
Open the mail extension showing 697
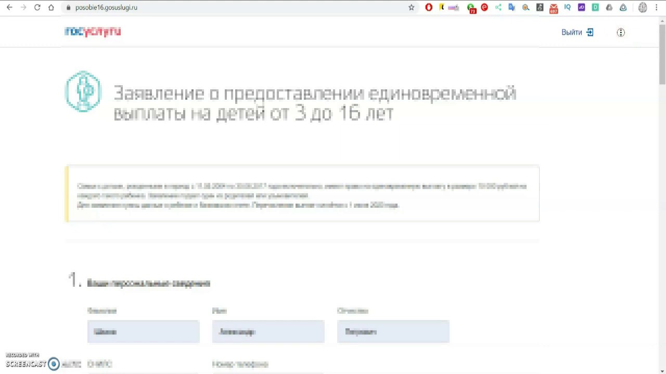point(554,8)
